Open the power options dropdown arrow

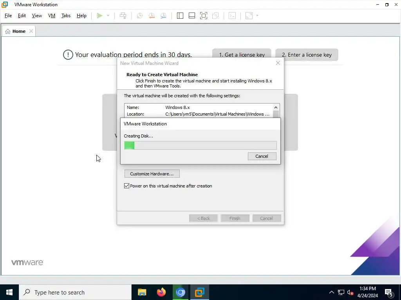pyautogui.click(x=108, y=16)
